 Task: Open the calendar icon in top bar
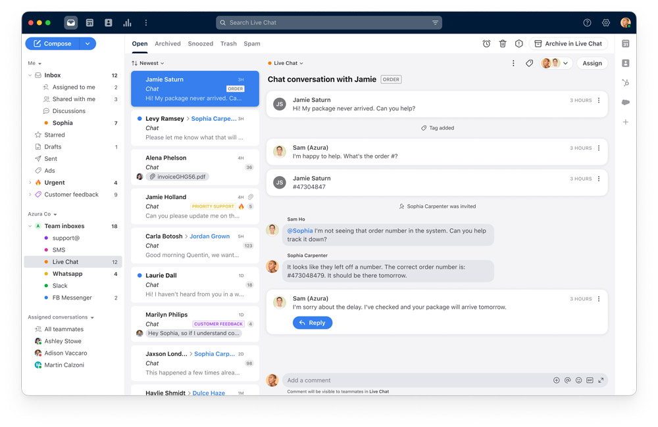click(x=89, y=22)
